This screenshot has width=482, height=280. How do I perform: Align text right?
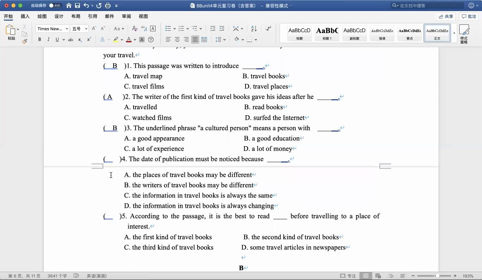click(186, 40)
